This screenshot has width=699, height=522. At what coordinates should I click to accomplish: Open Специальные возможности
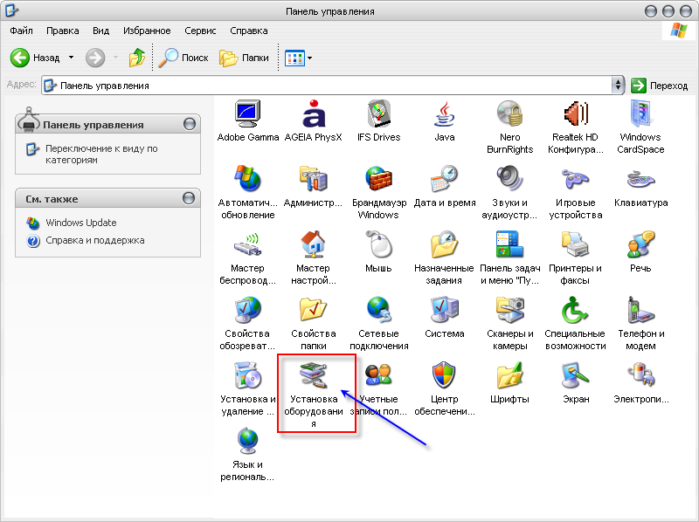575,323
